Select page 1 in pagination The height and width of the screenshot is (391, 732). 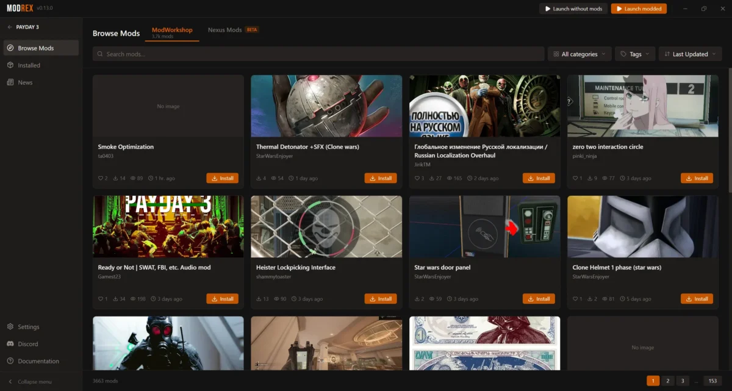(653, 381)
